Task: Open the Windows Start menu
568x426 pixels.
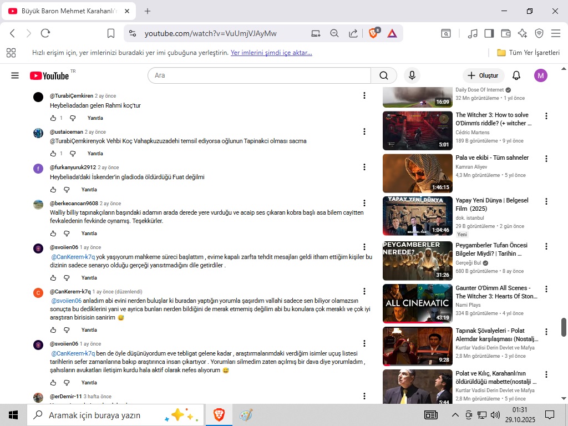Action: pos(13,415)
